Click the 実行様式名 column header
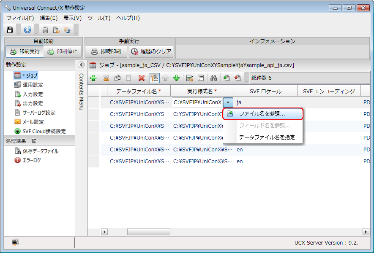The height and width of the screenshot is (253, 374). 202,91
